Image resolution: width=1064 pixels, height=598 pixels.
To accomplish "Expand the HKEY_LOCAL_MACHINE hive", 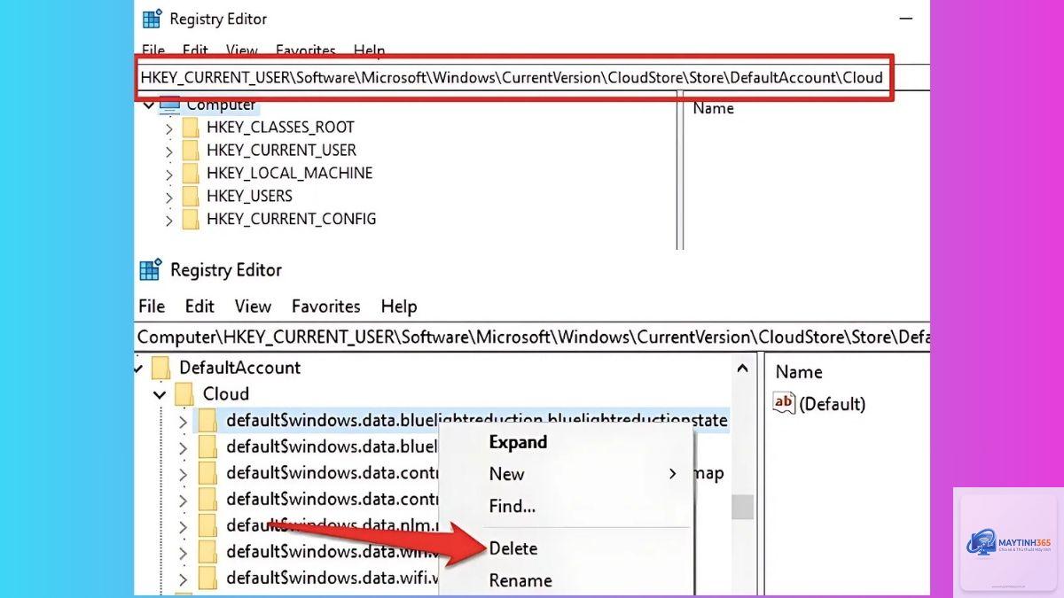I will click(168, 175).
